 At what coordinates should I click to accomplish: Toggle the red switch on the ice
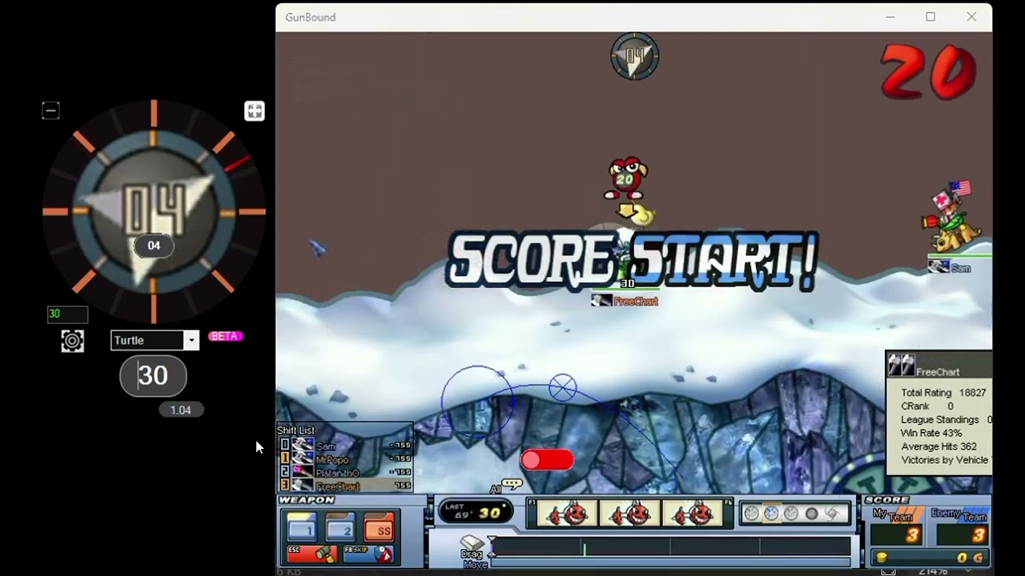[548, 459]
